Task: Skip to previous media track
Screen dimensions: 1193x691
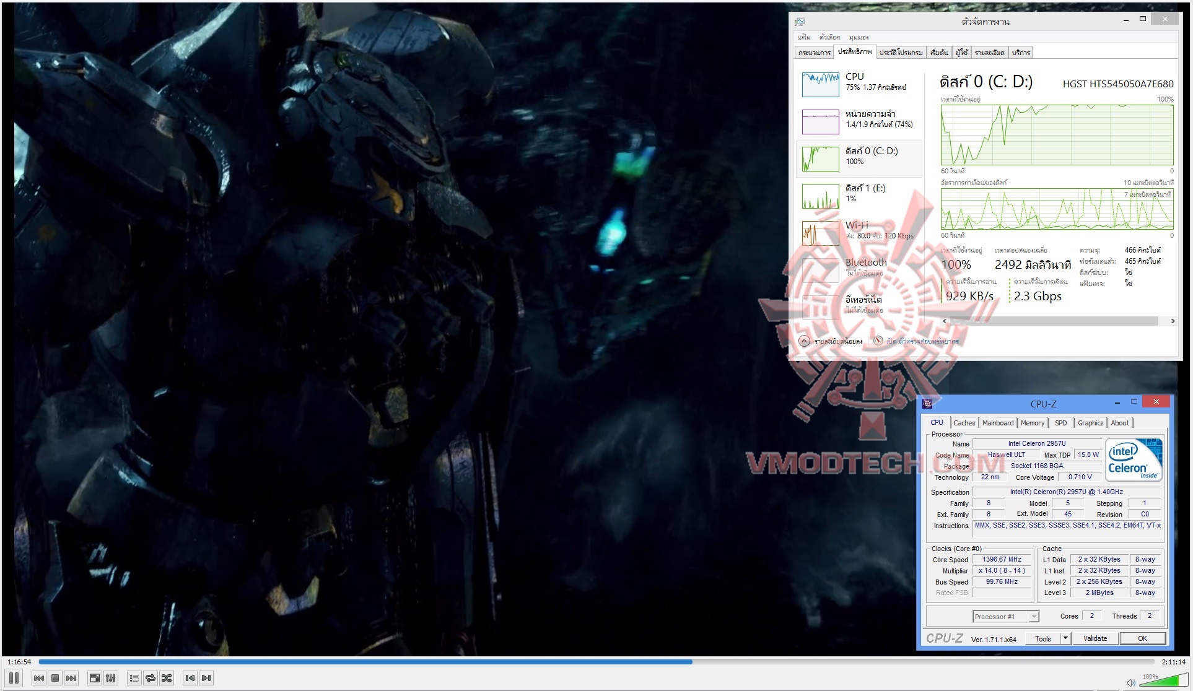Action: click(38, 678)
